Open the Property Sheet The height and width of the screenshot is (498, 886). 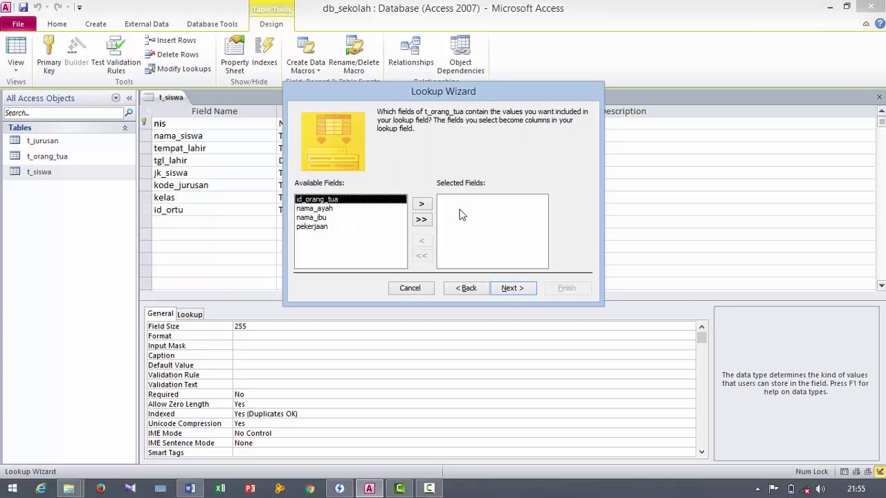[x=235, y=55]
